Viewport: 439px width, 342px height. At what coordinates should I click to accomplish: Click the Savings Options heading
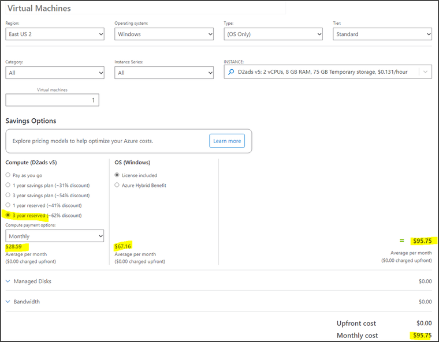(x=31, y=121)
